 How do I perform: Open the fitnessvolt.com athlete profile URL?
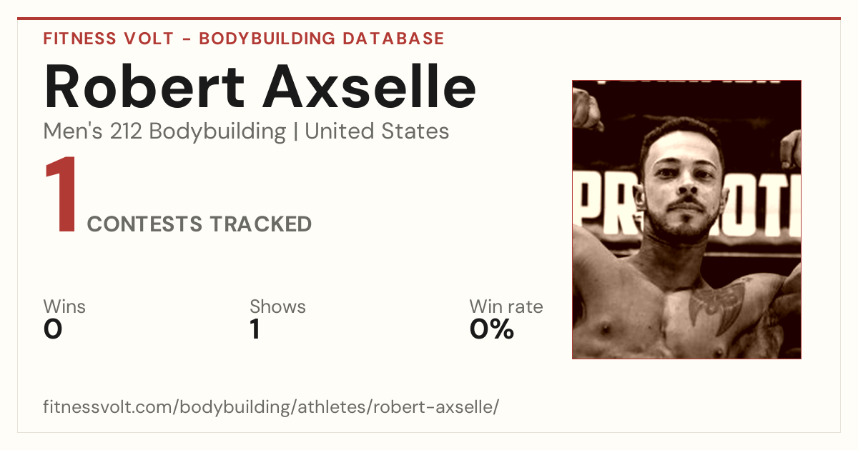click(x=271, y=407)
